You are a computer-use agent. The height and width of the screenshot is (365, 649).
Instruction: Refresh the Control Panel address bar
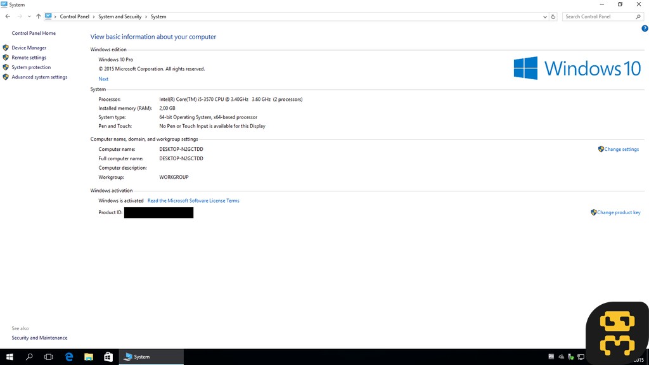tap(553, 16)
